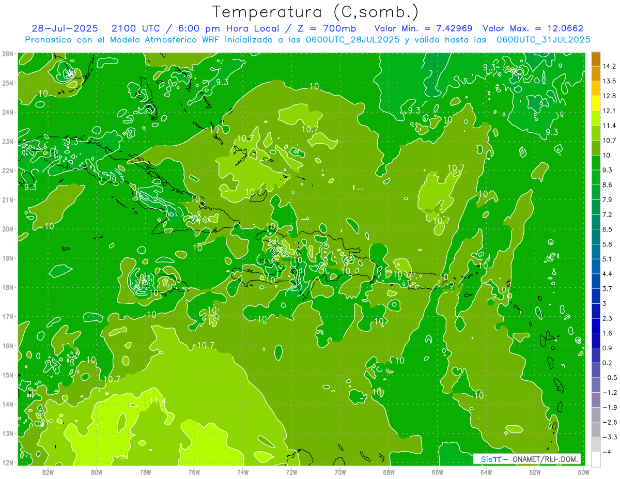
Task: Click the 'Valor Min. = 7.42969' value
Action: [x=424, y=28]
